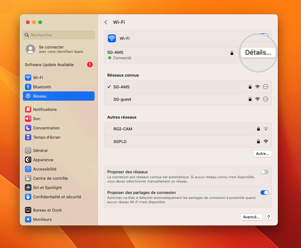Click the blue Wi-Fi icon in header
This screenshot has height=248, width=301.
pos(112,38)
